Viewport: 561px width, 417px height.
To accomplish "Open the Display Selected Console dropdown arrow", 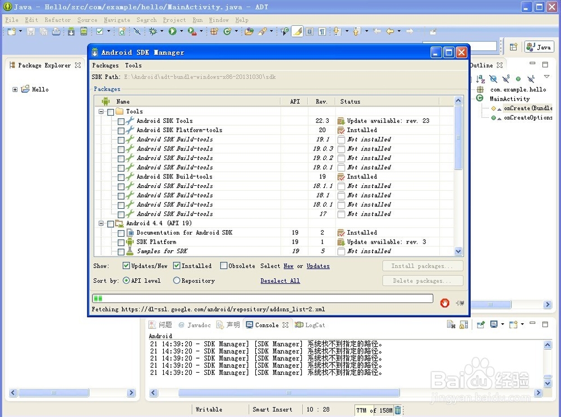I will tap(502, 324).
